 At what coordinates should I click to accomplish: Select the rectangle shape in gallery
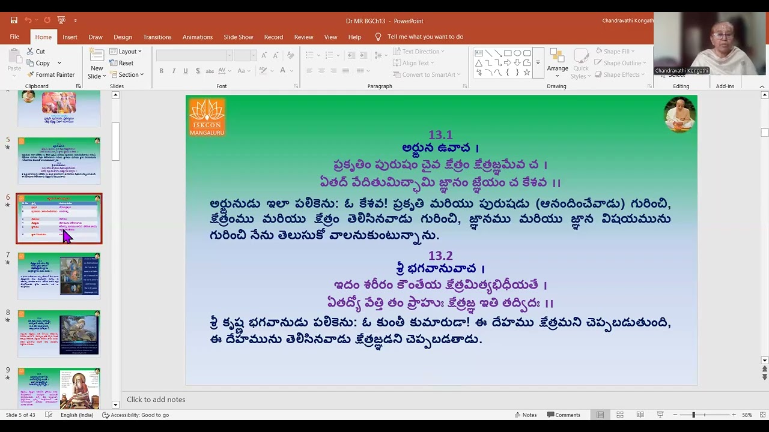[x=508, y=53]
